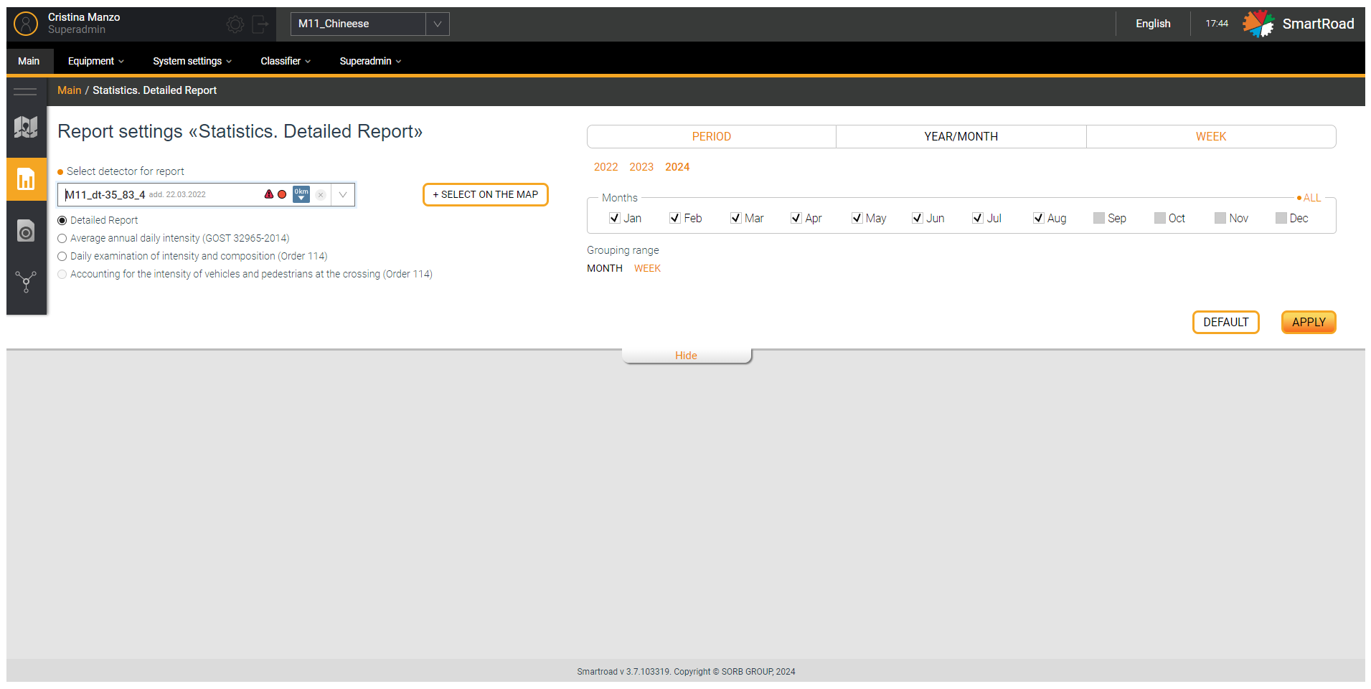Open the network nodes sidebar icon
Image resolution: width=1371 pixels, height=689 pixels.
tap(26, 282)
